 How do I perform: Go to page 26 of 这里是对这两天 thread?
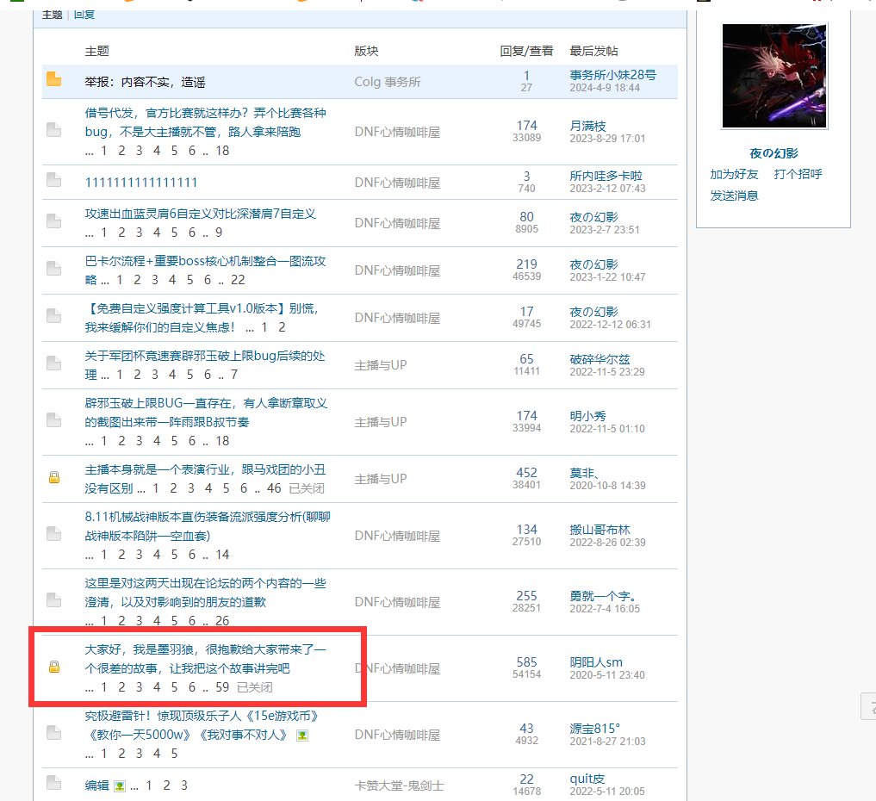click(x=222, y=621)
